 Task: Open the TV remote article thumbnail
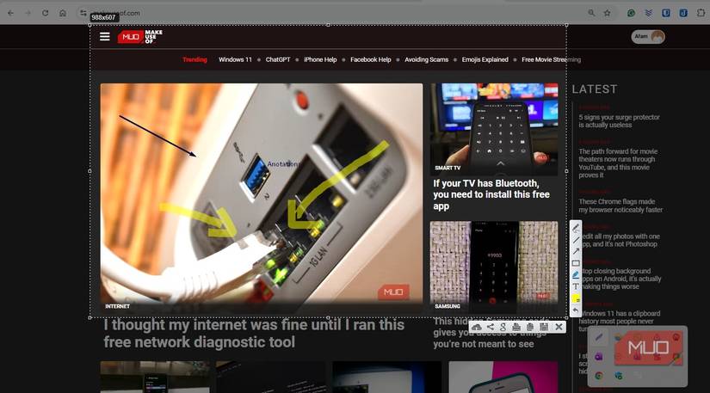(x=494, y=129)
